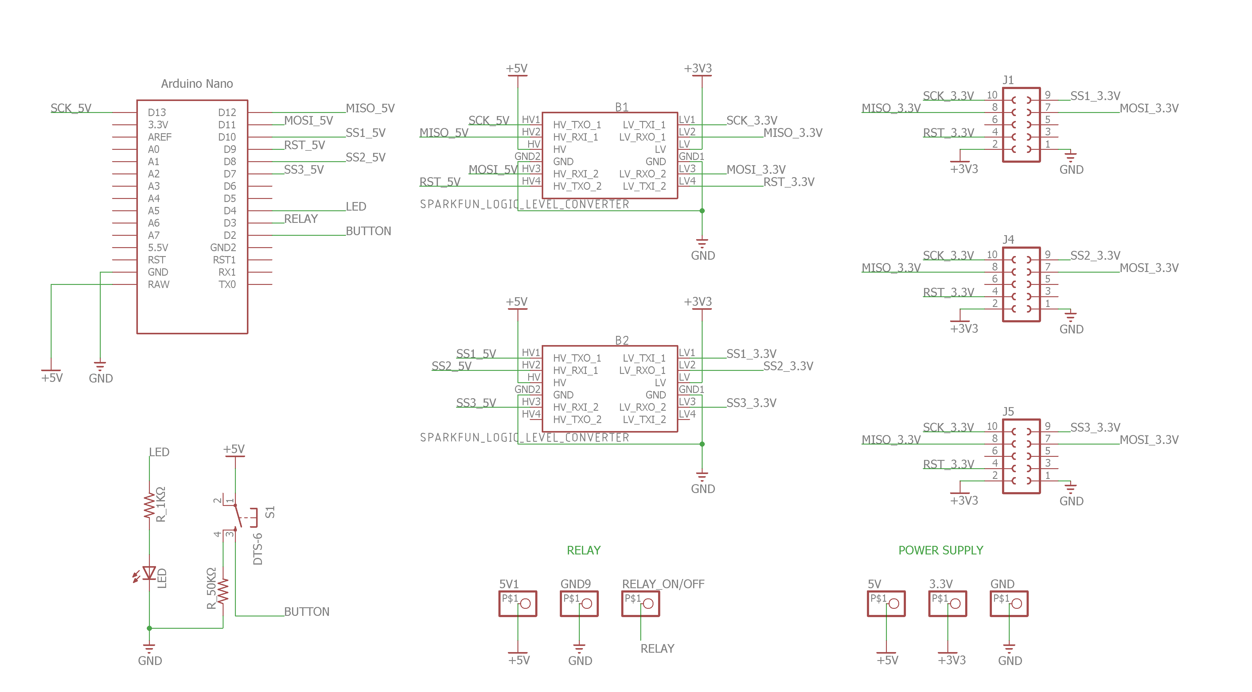Select the J1 connector header
The height and width of the screenshot is (692, 1252).
(1021, 125)
